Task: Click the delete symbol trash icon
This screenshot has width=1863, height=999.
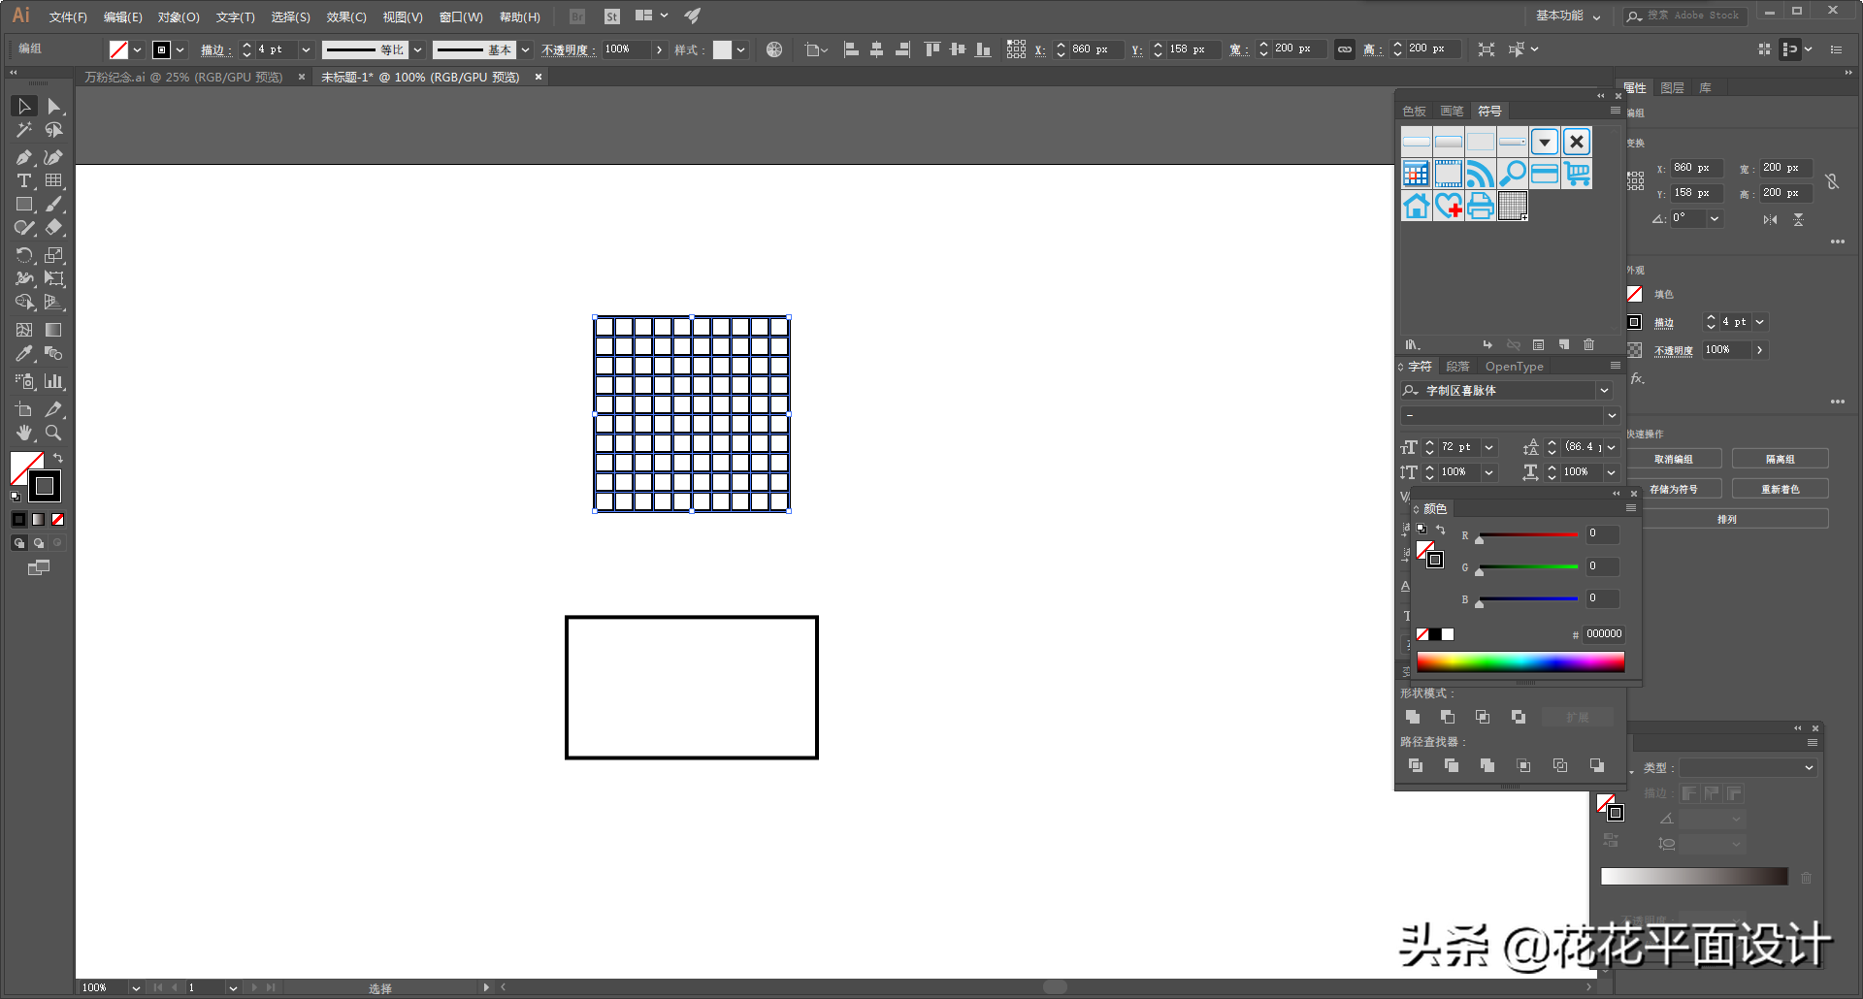Action: 1589,344
